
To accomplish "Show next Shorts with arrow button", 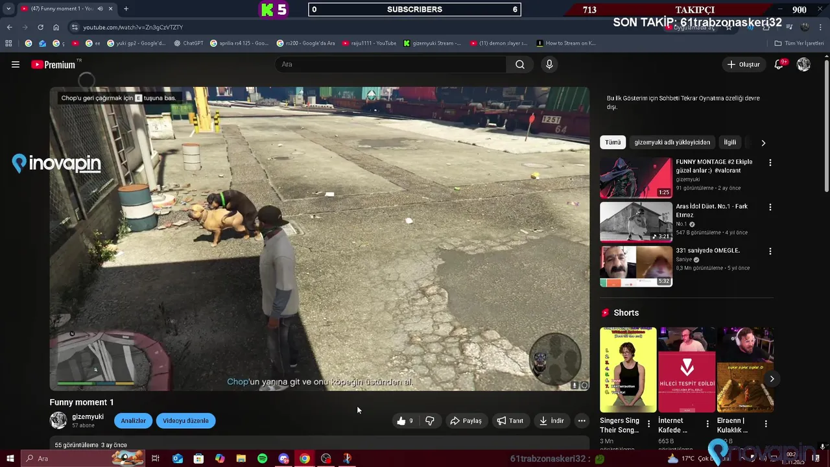I will click(x=772, y=379).
